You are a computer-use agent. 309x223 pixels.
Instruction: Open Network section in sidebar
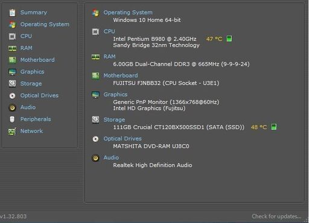click(31, 131)
